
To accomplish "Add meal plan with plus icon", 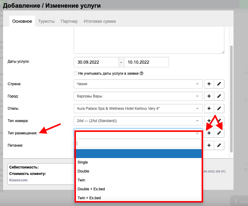I will 209,145.
